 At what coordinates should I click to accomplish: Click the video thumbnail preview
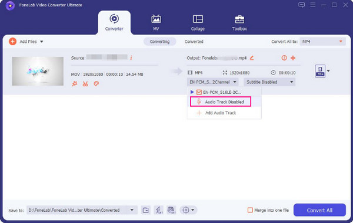coord(38,71)
